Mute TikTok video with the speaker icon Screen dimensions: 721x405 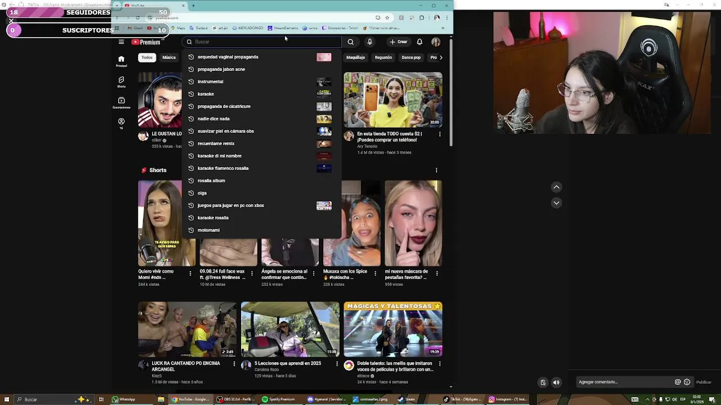[556, 382]
